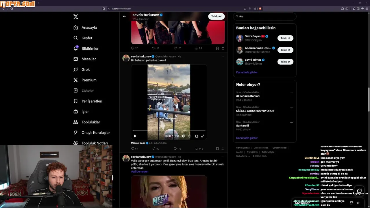Open #FileninSultanları trend

248,96
